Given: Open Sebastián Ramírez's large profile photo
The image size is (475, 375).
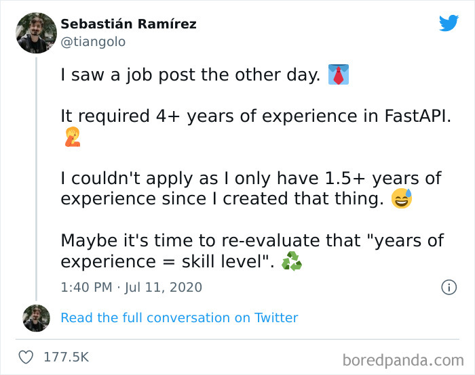Looking at the screenshot, I should point(37,32).
